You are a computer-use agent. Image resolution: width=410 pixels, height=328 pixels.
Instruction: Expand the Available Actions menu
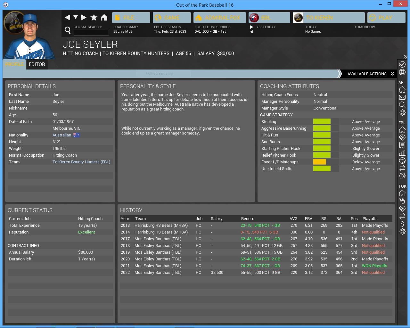click(370, 74)
